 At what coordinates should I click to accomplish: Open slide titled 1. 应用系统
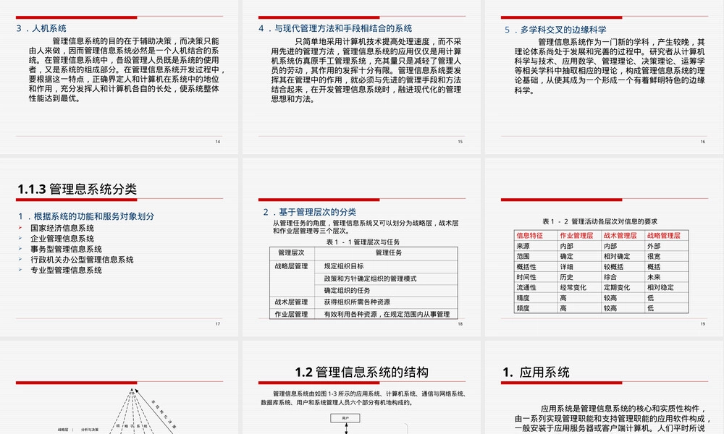click(605, 388)
